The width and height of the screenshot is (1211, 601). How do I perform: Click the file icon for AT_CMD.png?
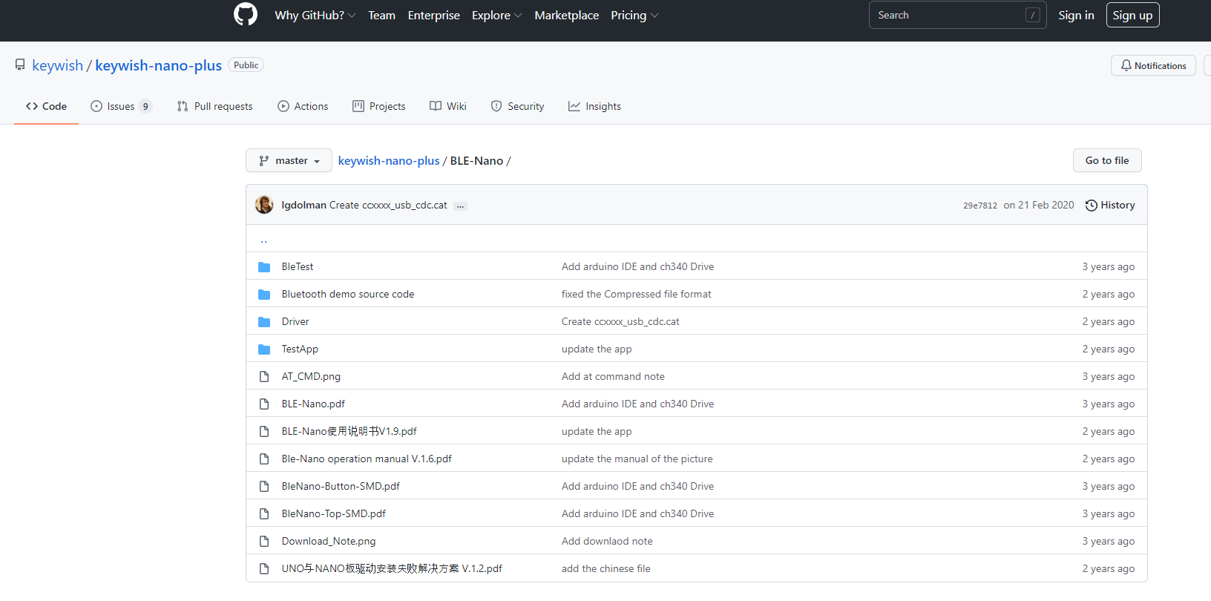click(264, 376)
